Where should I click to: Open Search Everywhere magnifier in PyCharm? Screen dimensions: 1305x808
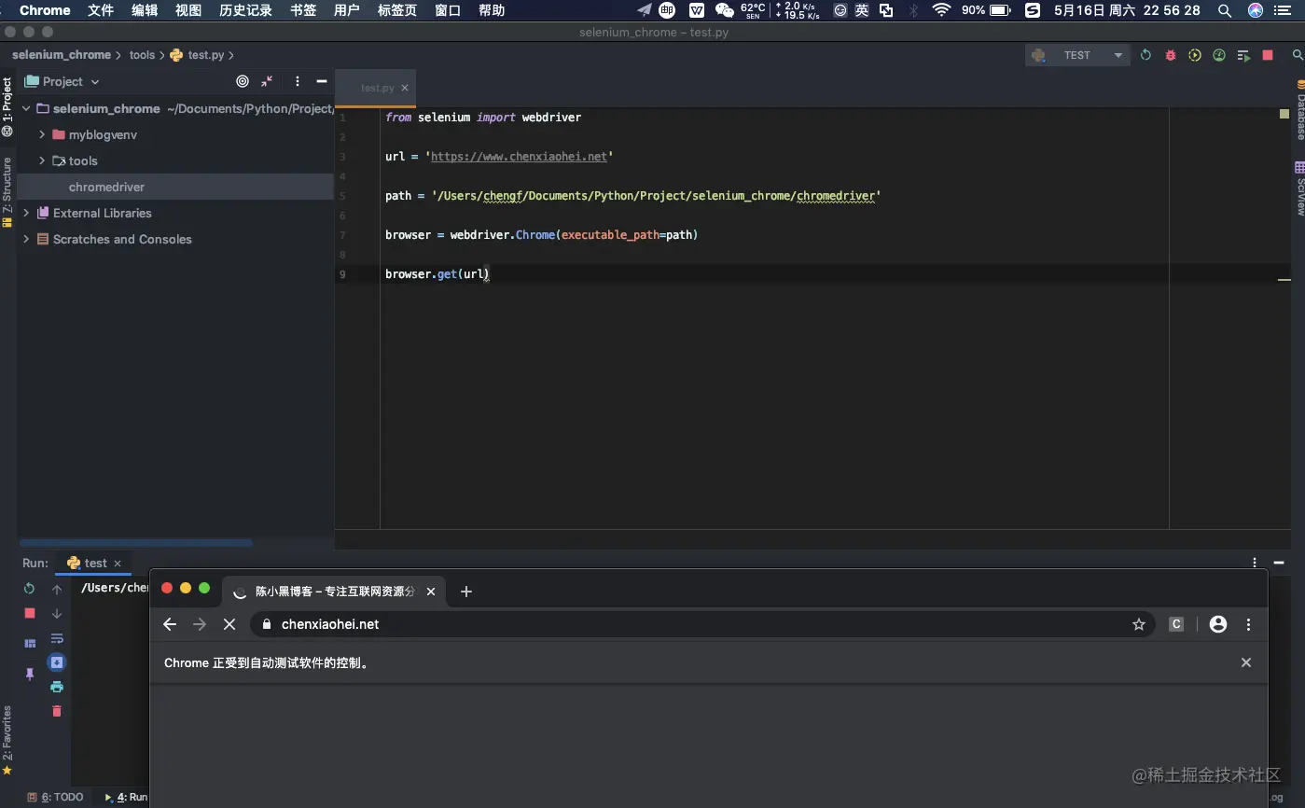point(1297,55)
